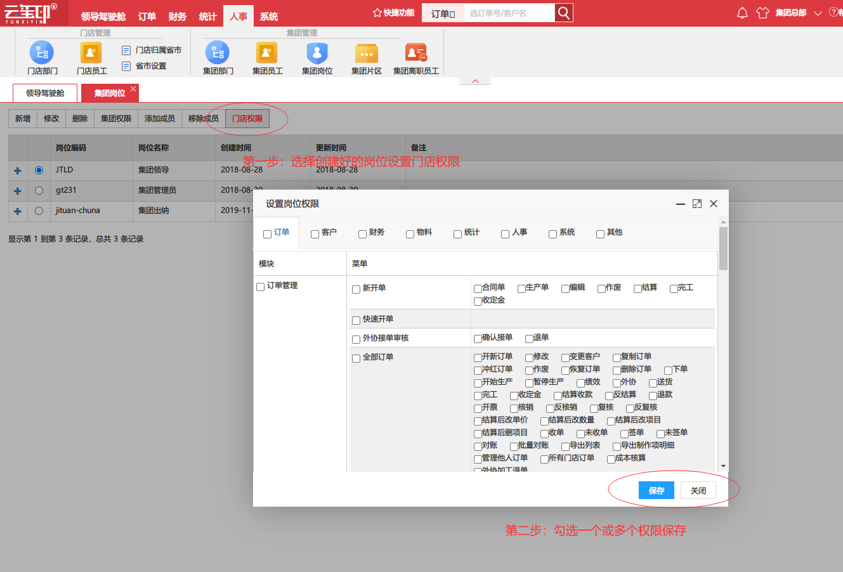Select the gt231 row radio button
The width and height of the screenshot is (843, 572).
(x=39, y=190)
